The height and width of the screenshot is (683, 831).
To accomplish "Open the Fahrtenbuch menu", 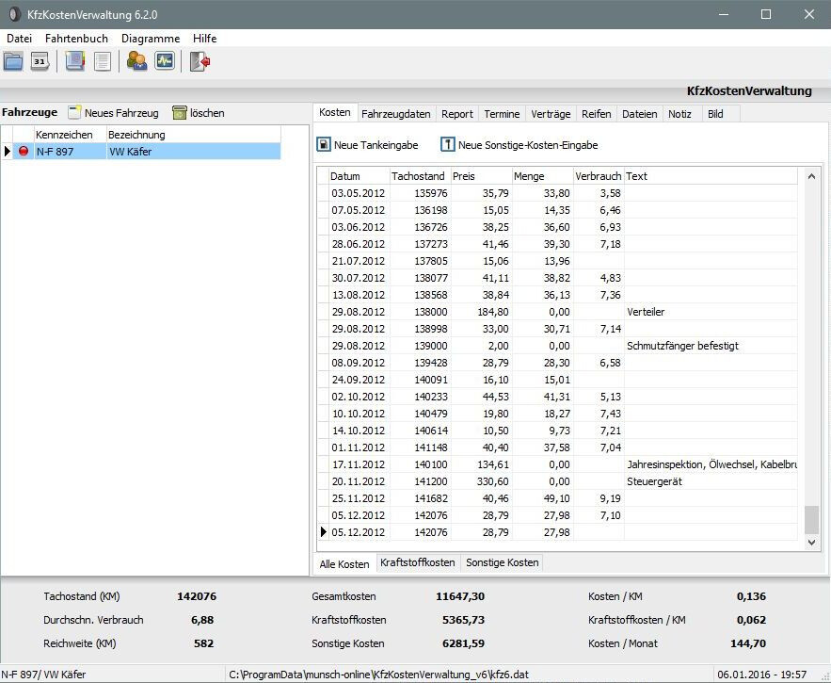I will [x=76, y=39].
